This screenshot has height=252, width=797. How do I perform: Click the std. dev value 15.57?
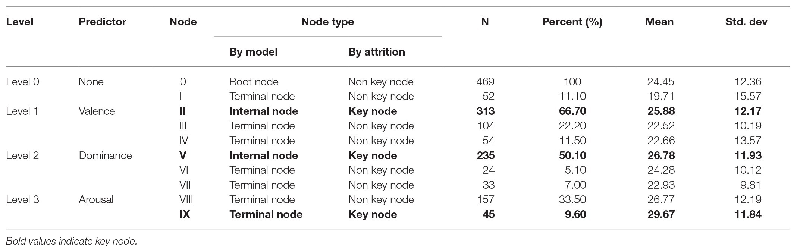748,96
